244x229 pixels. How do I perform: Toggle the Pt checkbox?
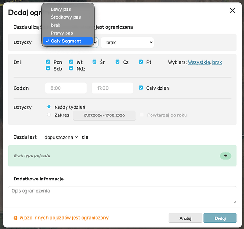[x=141, y=62]
